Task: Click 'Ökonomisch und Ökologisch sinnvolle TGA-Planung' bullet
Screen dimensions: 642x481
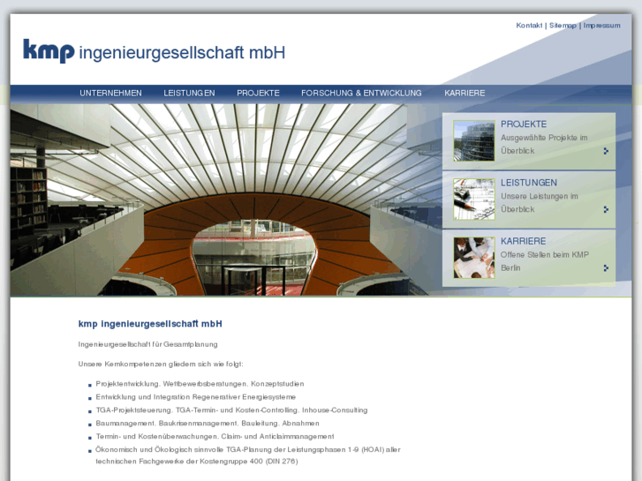Action: 248,455
